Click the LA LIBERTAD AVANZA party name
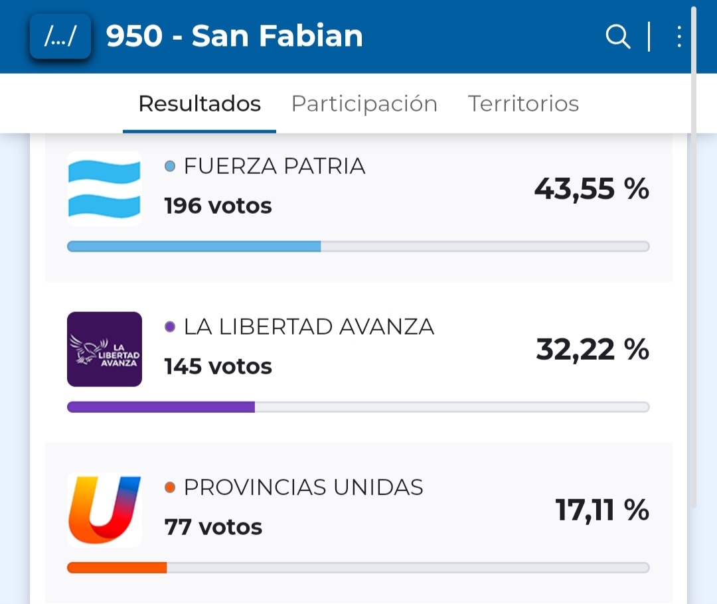The width and height of the screenshot is (717, 604). [x=309, y=327]
